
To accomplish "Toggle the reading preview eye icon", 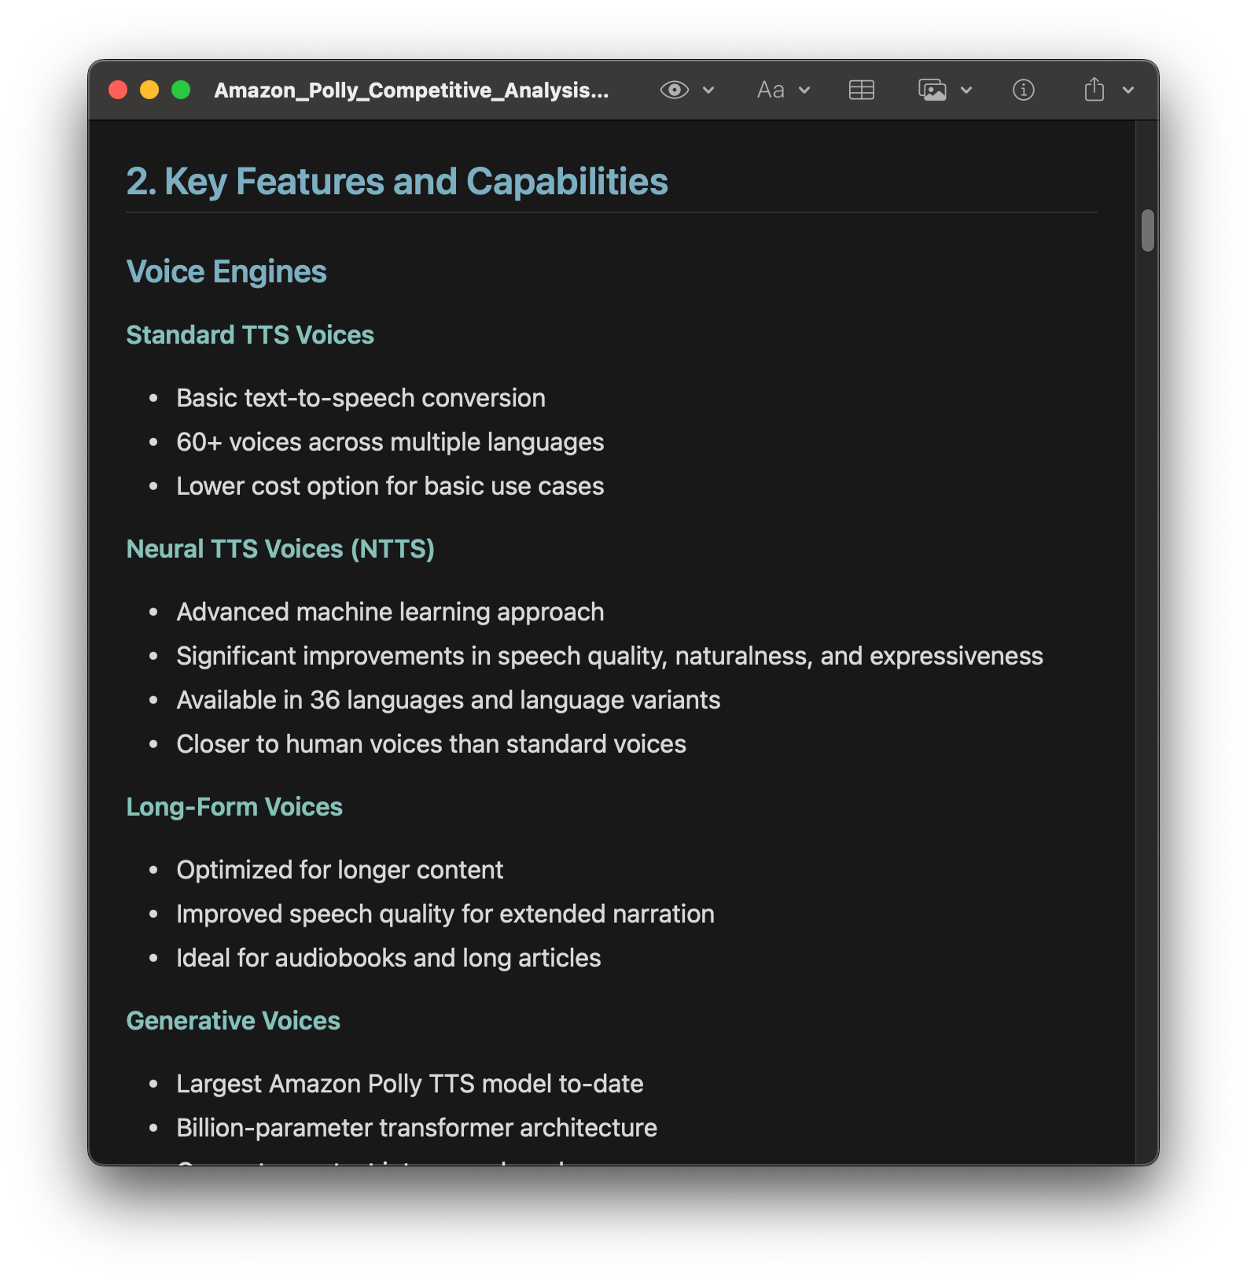I will click(x=675, y=90).
